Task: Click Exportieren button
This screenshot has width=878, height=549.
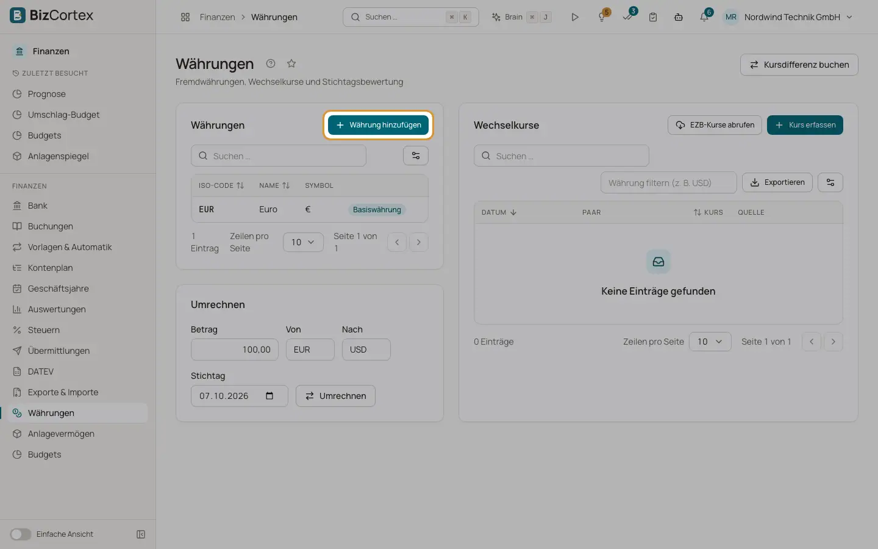Action: (x=777, y=182)
